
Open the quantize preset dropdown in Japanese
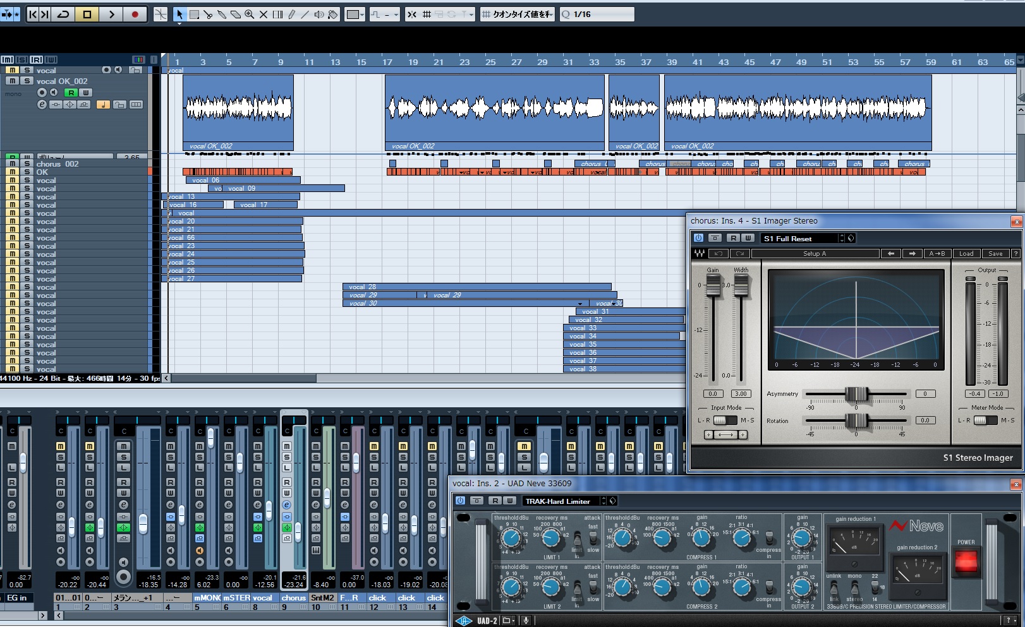(x=517, y=14)
